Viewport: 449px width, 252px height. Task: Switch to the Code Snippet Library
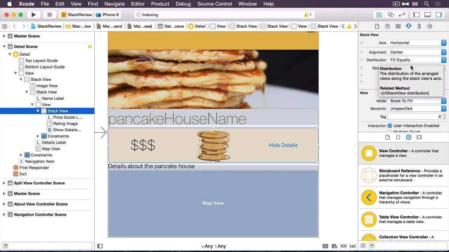[x=398, y=137]
